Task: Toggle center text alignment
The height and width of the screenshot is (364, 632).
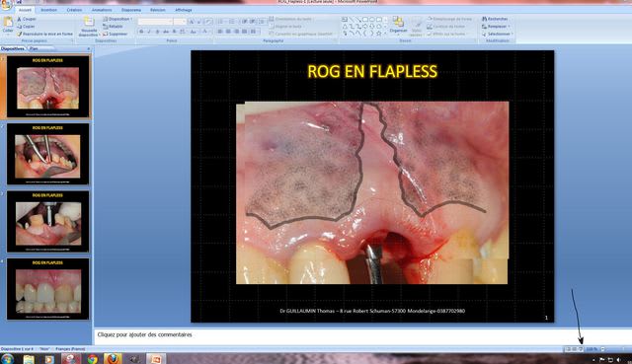Action: click(228, 32)
